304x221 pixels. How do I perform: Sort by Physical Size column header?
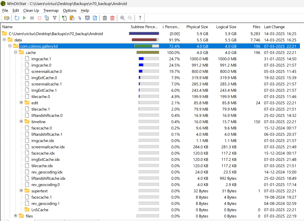point(197,27)
